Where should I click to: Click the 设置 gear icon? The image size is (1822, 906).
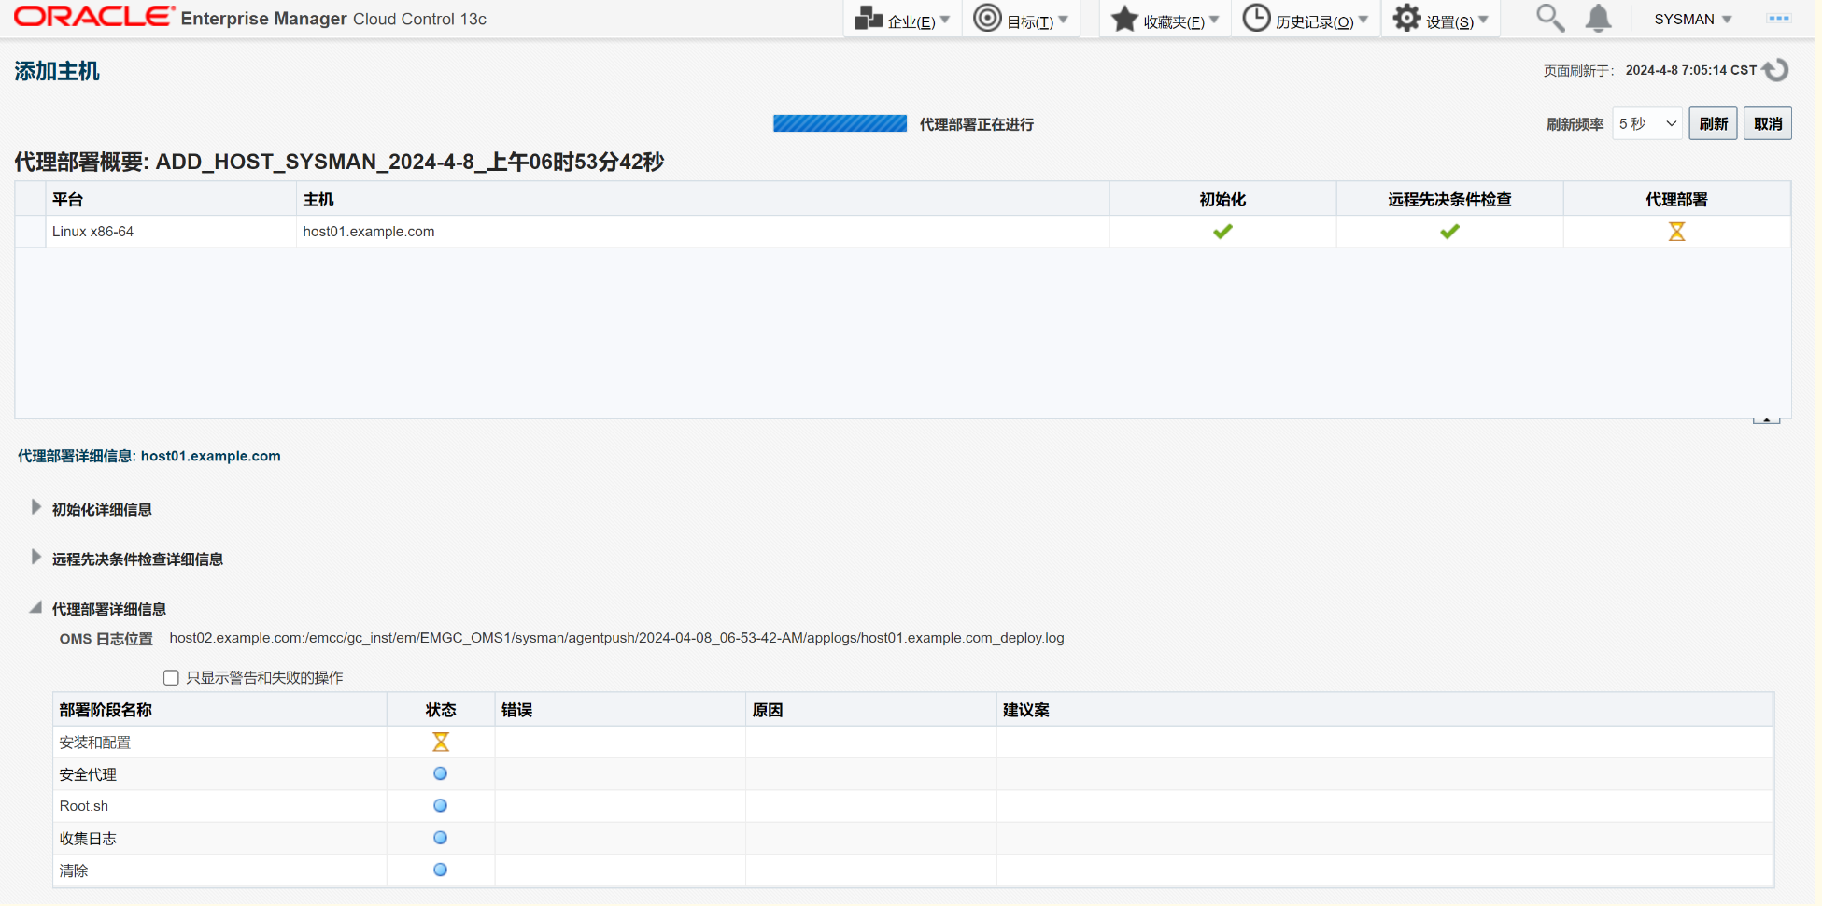(x=1406, y=18)
